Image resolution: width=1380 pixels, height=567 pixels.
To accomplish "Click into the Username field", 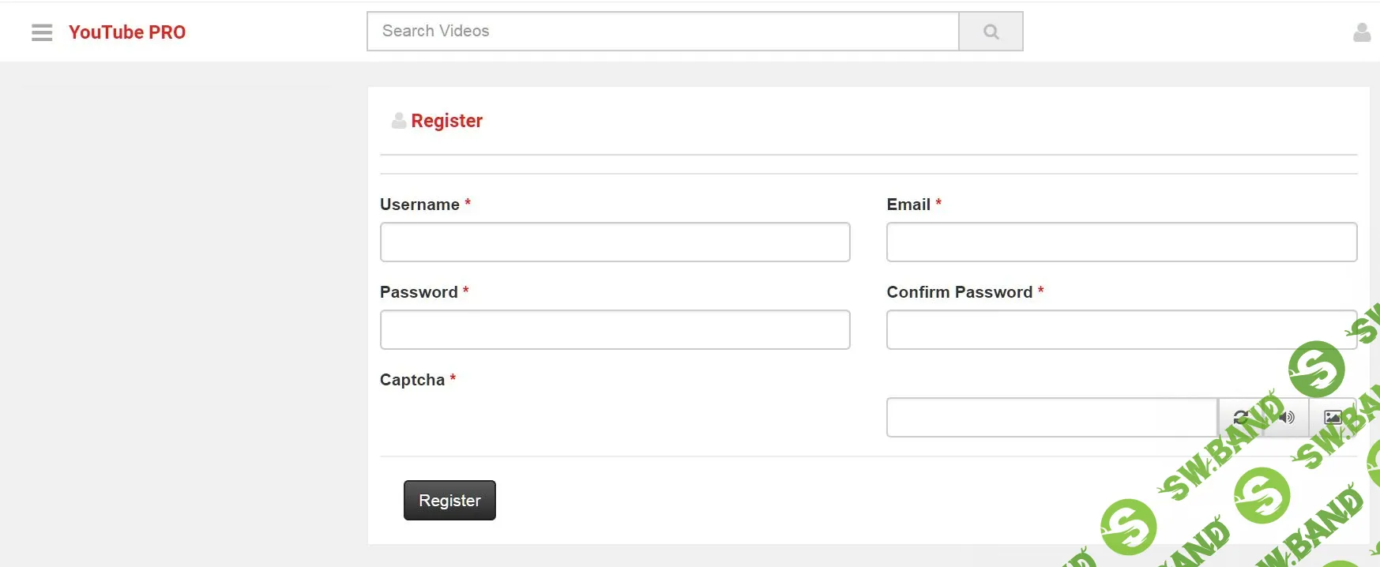I will (x=615, y=242).
